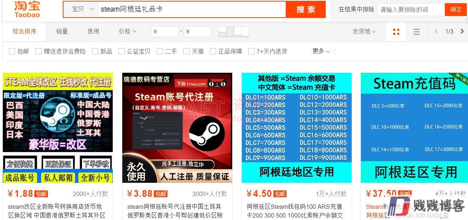Click the 确定 exclude button
This screenshot has height=220, width=468.
click(x=456, y=10)
